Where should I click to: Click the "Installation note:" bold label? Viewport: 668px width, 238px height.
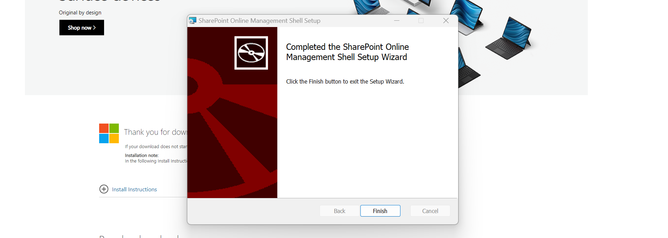[x=142, y=155]
